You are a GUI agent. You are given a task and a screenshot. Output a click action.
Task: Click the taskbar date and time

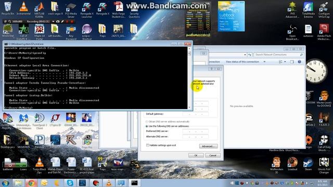[323, 183]
